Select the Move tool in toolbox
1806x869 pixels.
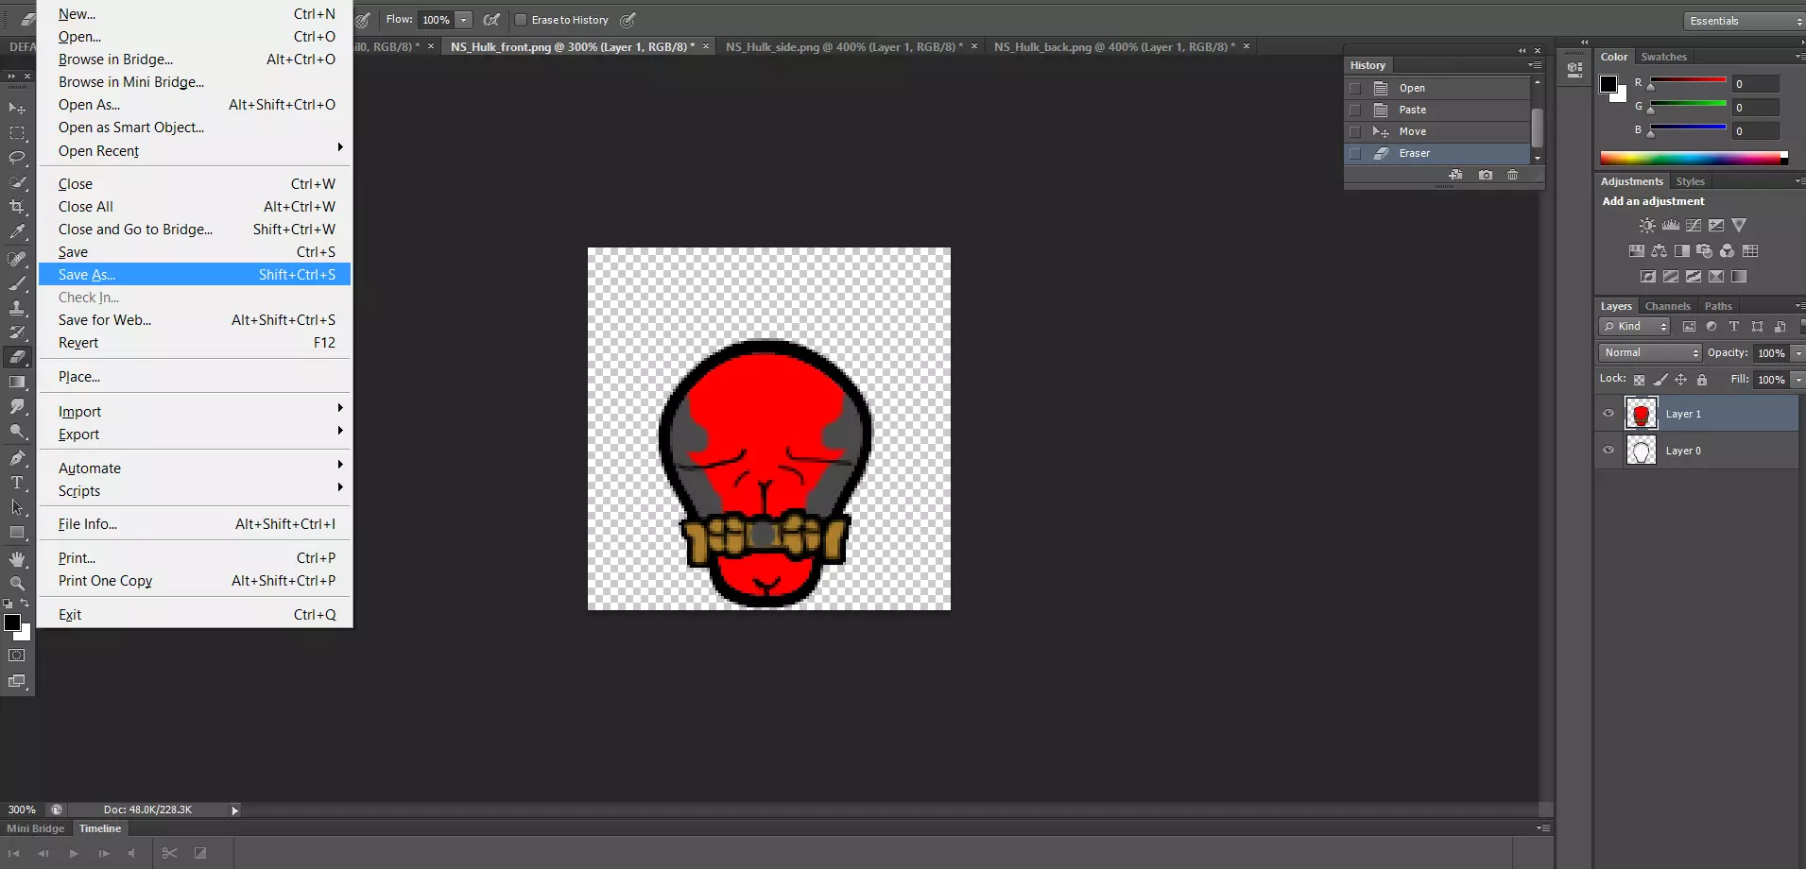17,108
